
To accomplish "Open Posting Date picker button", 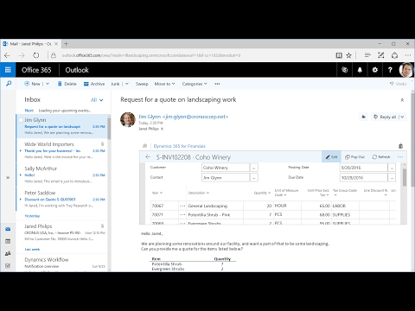I will [392, 168].
